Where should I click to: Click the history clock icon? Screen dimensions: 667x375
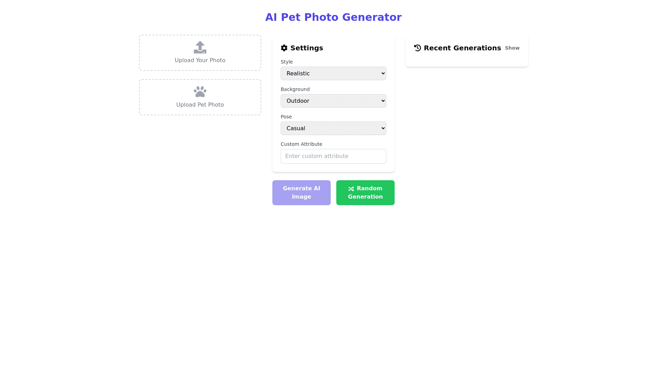coord(418,48)
